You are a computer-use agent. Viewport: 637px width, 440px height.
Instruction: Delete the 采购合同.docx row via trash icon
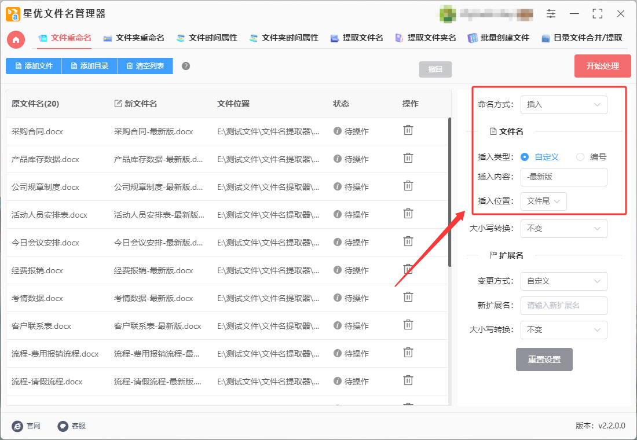click(x=408, y=130)
